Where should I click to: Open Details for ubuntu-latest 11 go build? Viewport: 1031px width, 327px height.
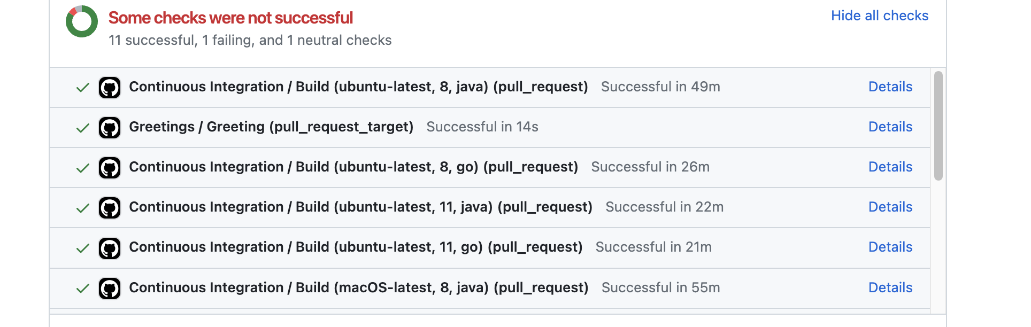click(890, 247)
